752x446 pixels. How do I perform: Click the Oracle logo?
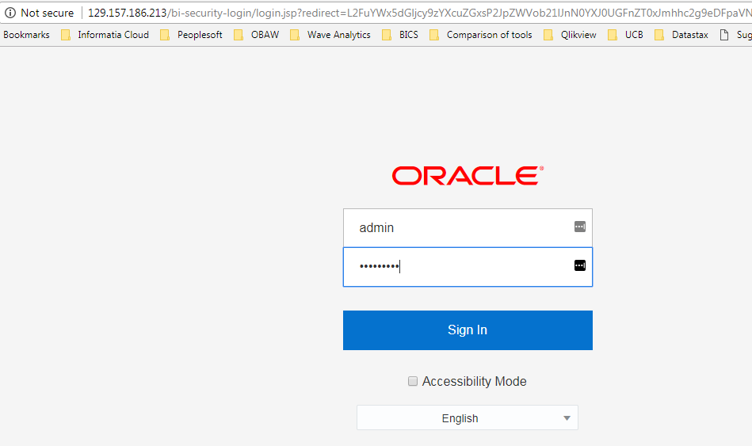(468, 176)
